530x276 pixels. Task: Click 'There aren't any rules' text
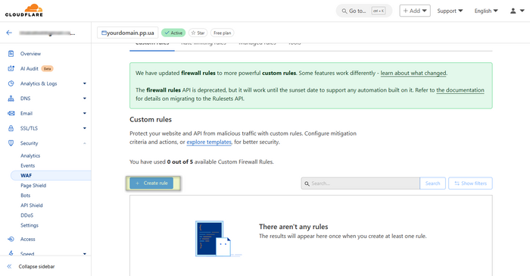pyautogui.click(x=294, y=227)
